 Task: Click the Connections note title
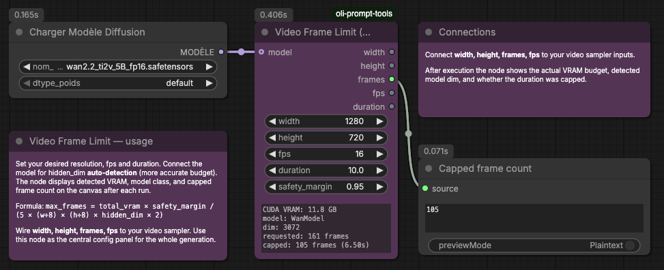(467, 32)
